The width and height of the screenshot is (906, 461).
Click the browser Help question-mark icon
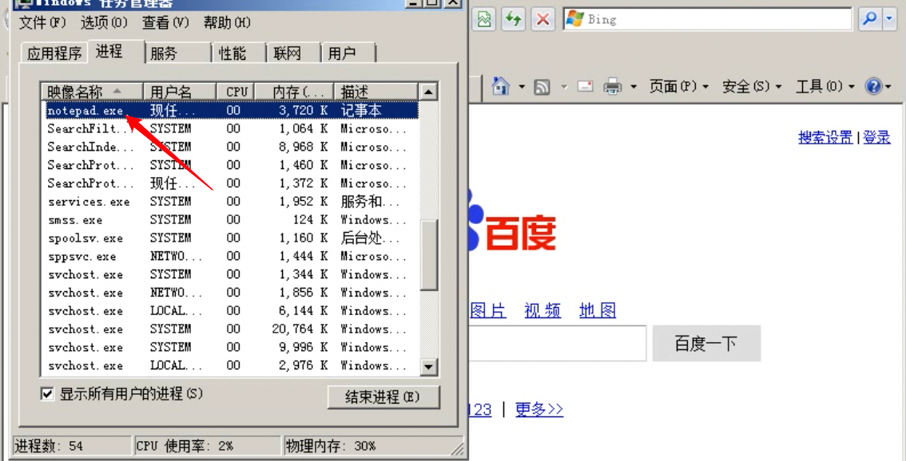[873, 87]
